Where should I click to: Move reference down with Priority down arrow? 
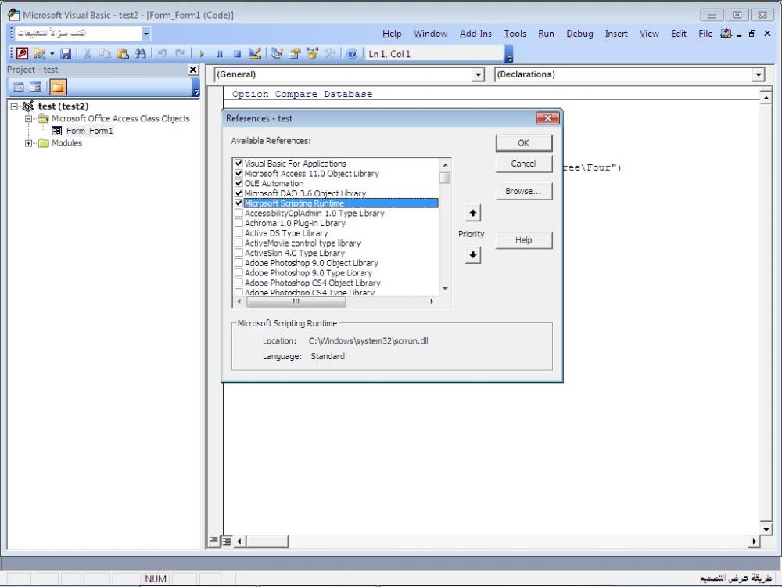473,255
